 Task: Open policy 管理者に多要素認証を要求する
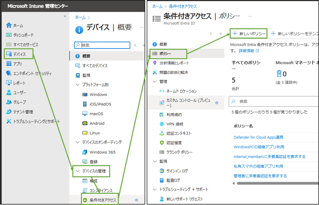pyautogui.click(x=260, y=176)
